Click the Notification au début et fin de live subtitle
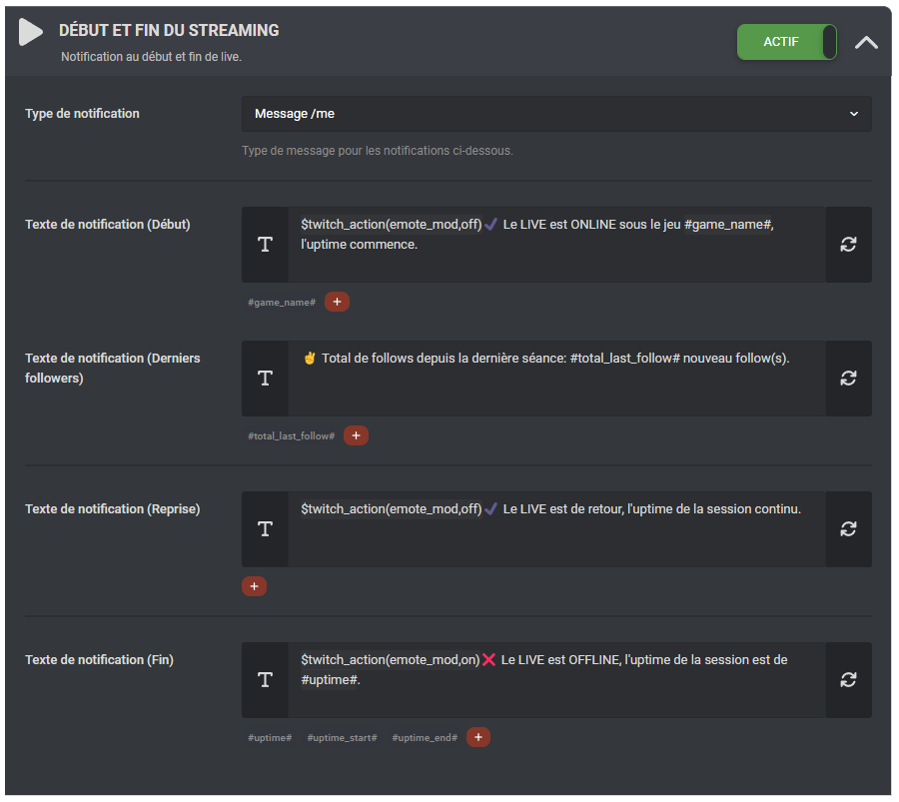 click(152, 57)
